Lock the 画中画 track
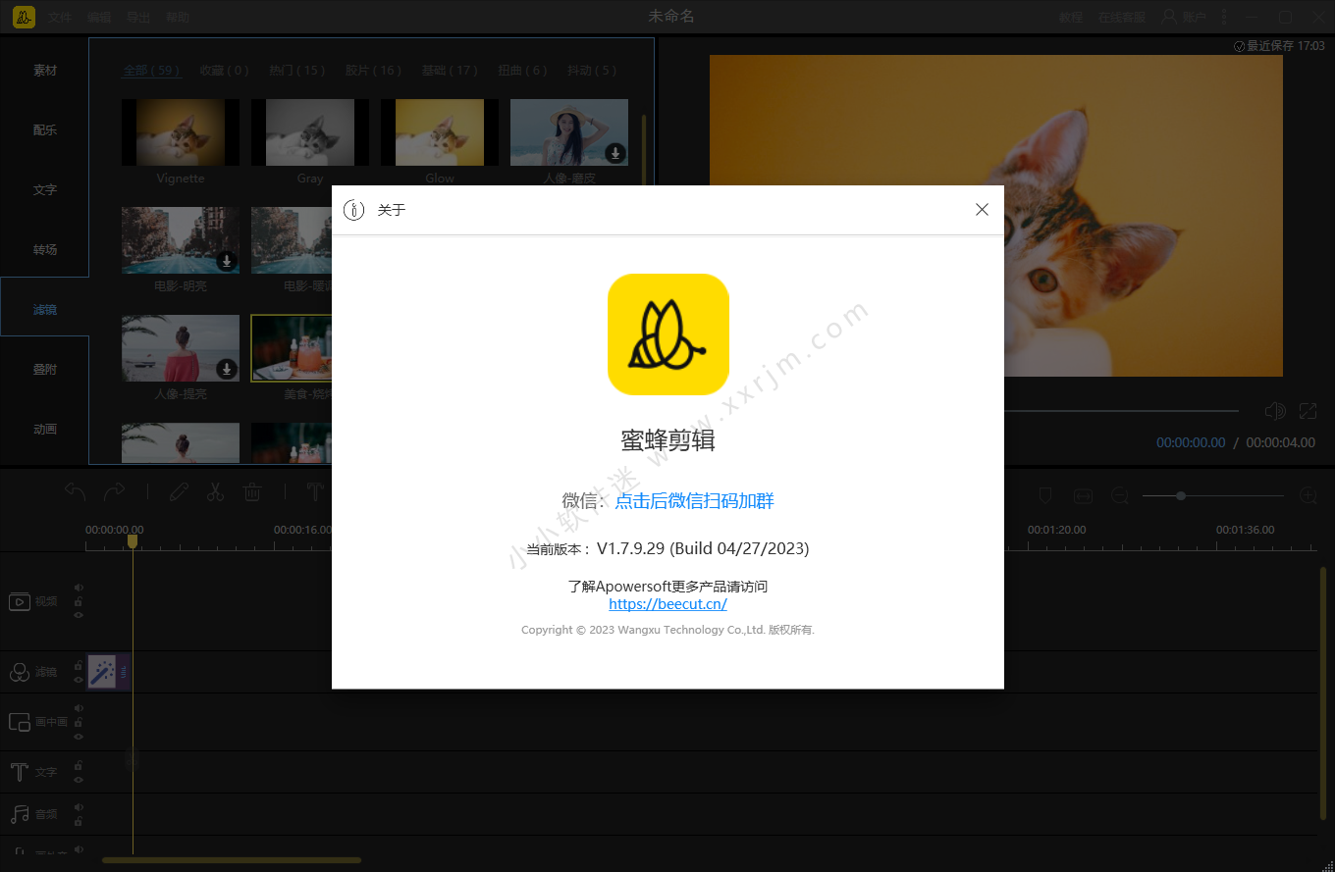This screenshot has width=1335, height=872. pos(79,723)
